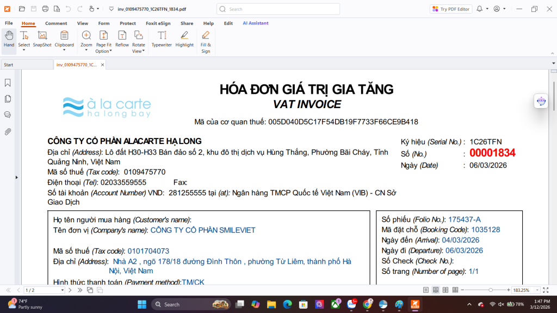
Task: Show the Comments side panel
Action: click(x=8, y=115)
